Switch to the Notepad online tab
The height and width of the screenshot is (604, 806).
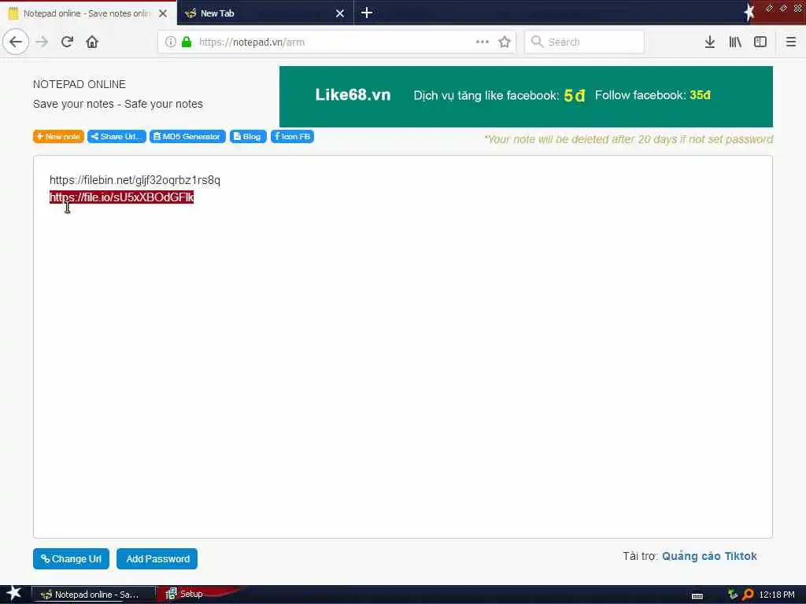pos(87,13)
